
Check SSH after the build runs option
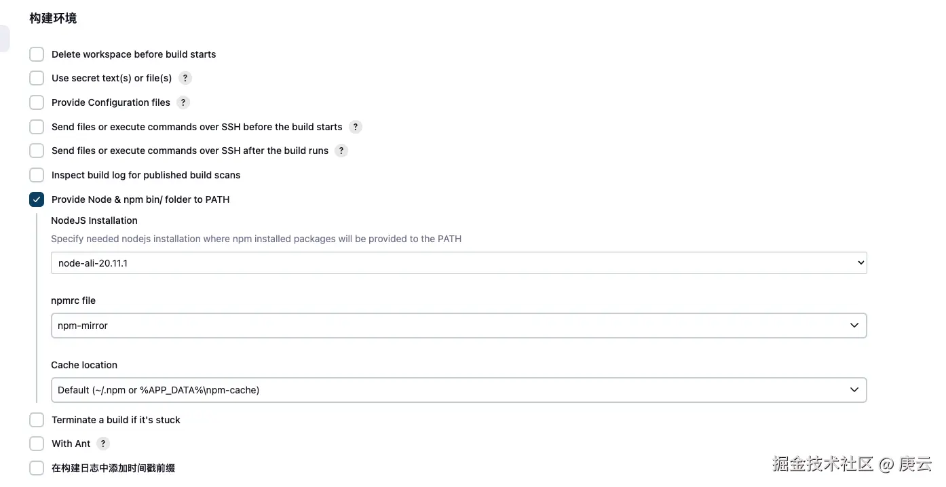click(x=37, y=151)
